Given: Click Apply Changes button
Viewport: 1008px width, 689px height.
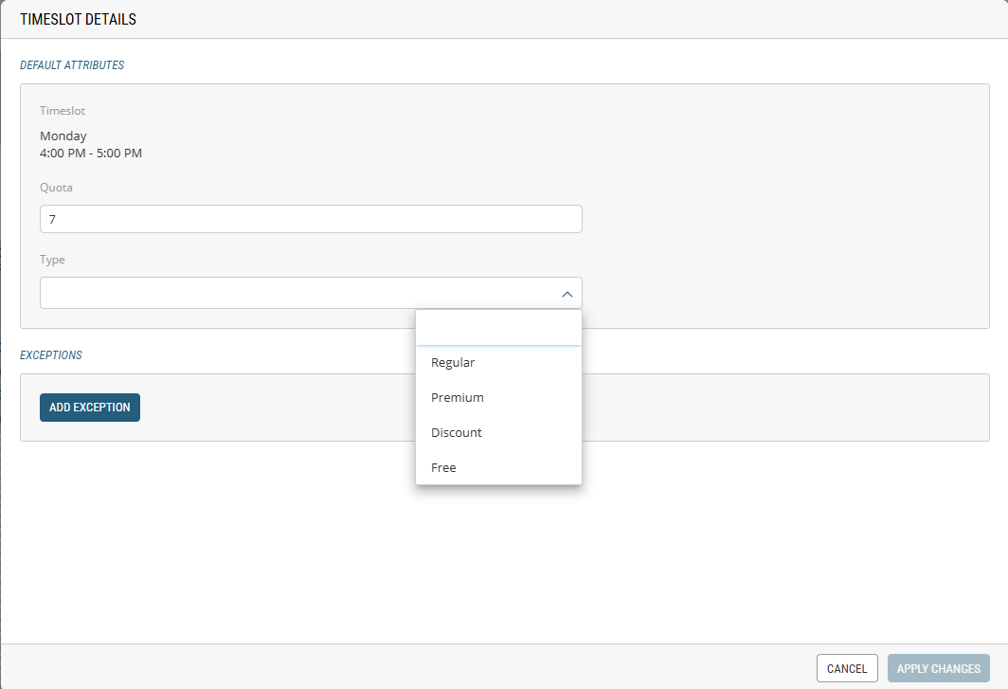Looking at the screenshot, I should [938, 668].
